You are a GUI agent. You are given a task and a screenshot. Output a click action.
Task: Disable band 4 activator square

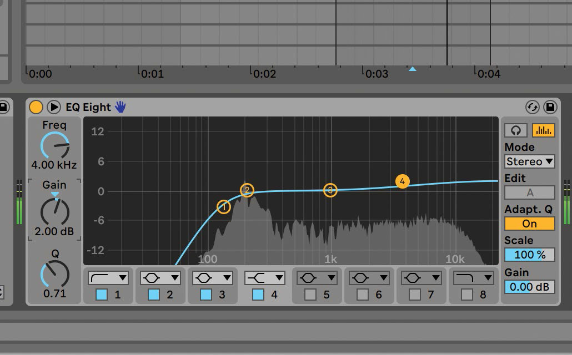[x=258, y=295]
